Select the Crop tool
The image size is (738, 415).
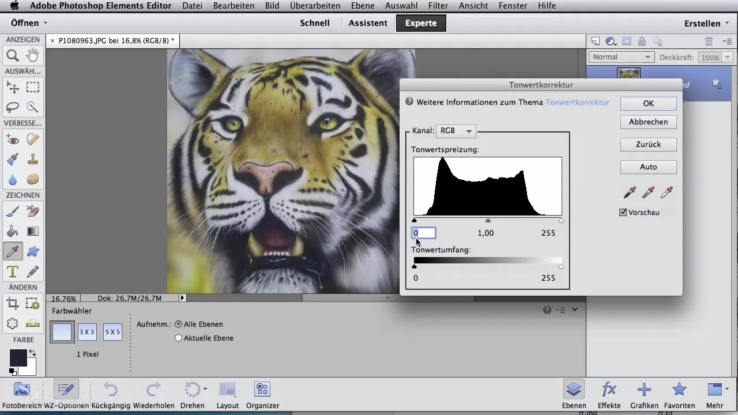tap(12, 304)
